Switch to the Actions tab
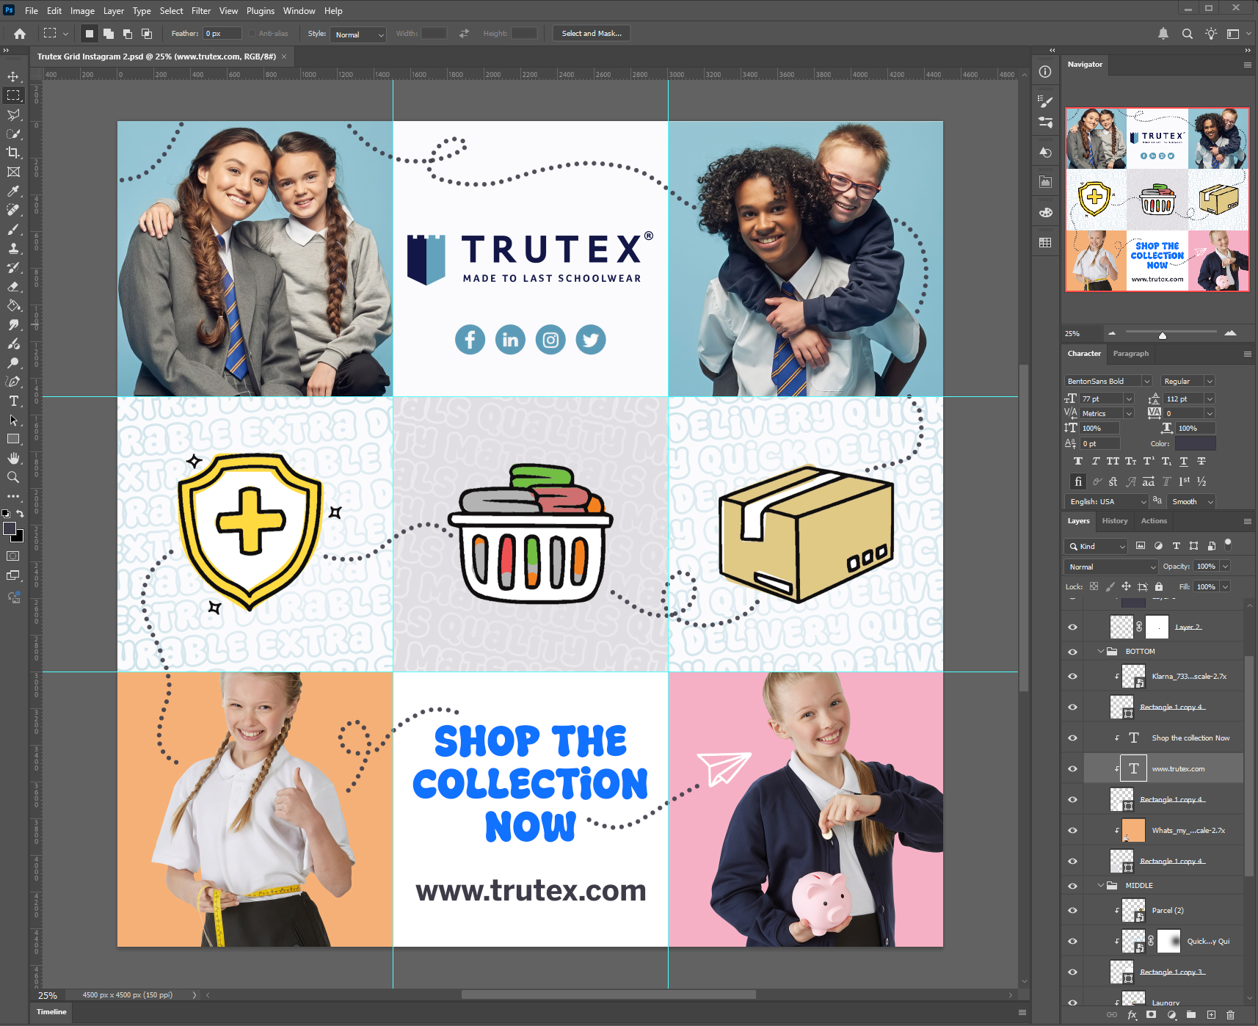The width and height of the screenshot is (1258, 1026). 1154,521
